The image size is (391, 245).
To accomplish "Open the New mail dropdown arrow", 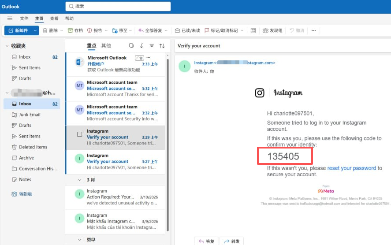I will point(35,30).
